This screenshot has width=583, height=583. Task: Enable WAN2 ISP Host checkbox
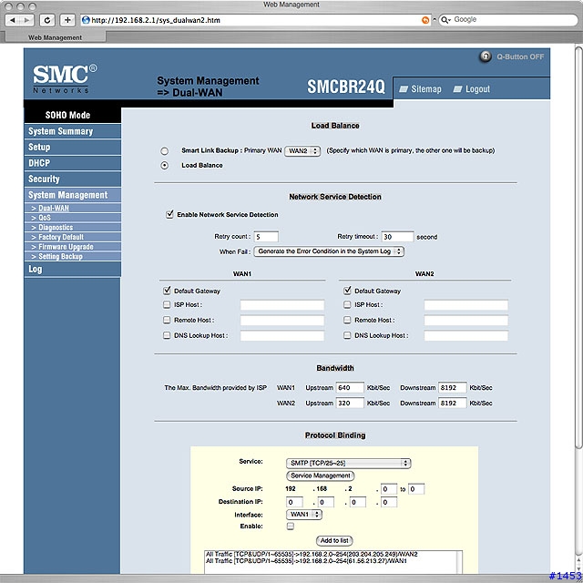coord(347,305)
